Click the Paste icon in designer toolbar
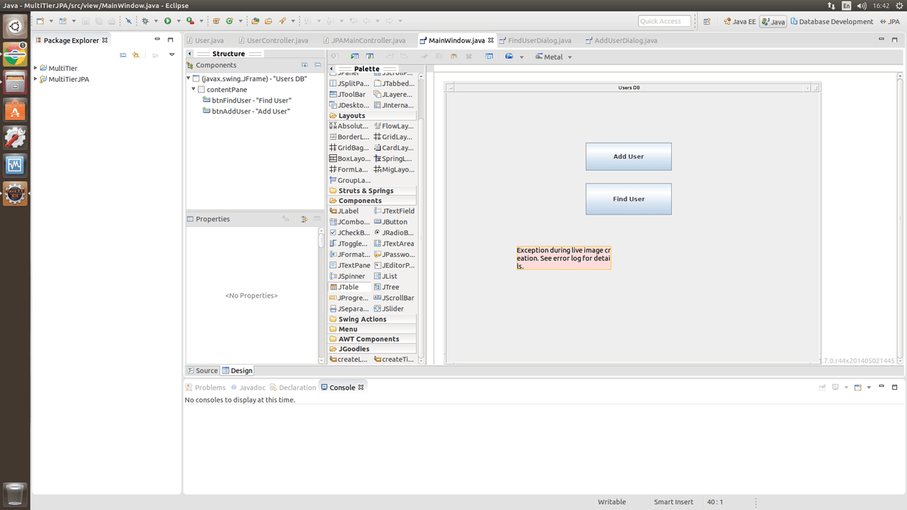The height and width of the screenshot is (510, 907). pyautogui.click(x=456, y=57)
